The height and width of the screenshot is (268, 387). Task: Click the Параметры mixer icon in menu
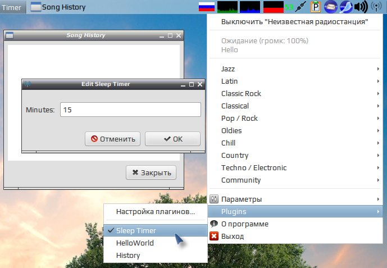click(x=214, y=199)
